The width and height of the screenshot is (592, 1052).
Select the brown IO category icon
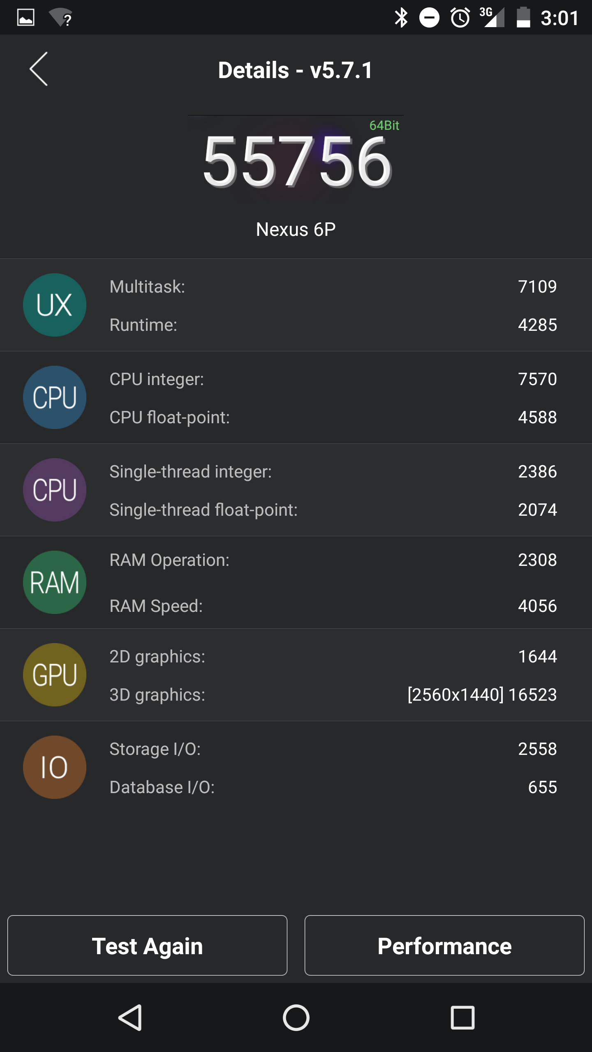click(x=55, y=767)
